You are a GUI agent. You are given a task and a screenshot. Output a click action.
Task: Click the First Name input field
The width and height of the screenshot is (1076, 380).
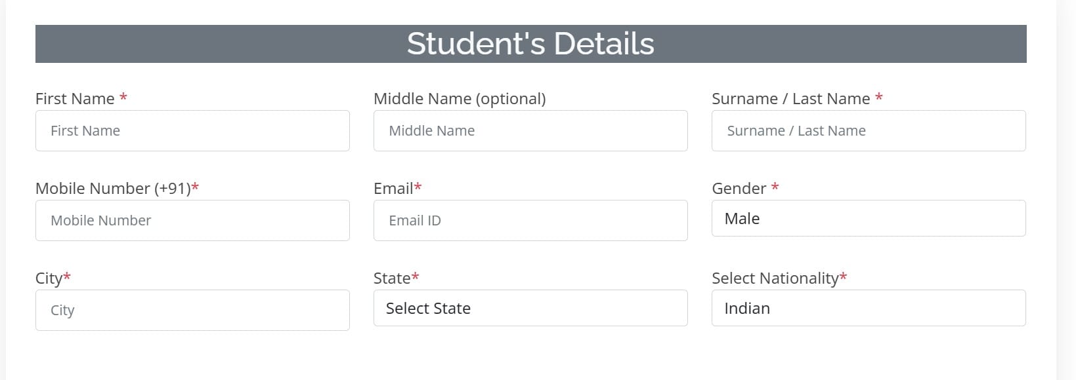pyautogui.click(x=192, y=130)
